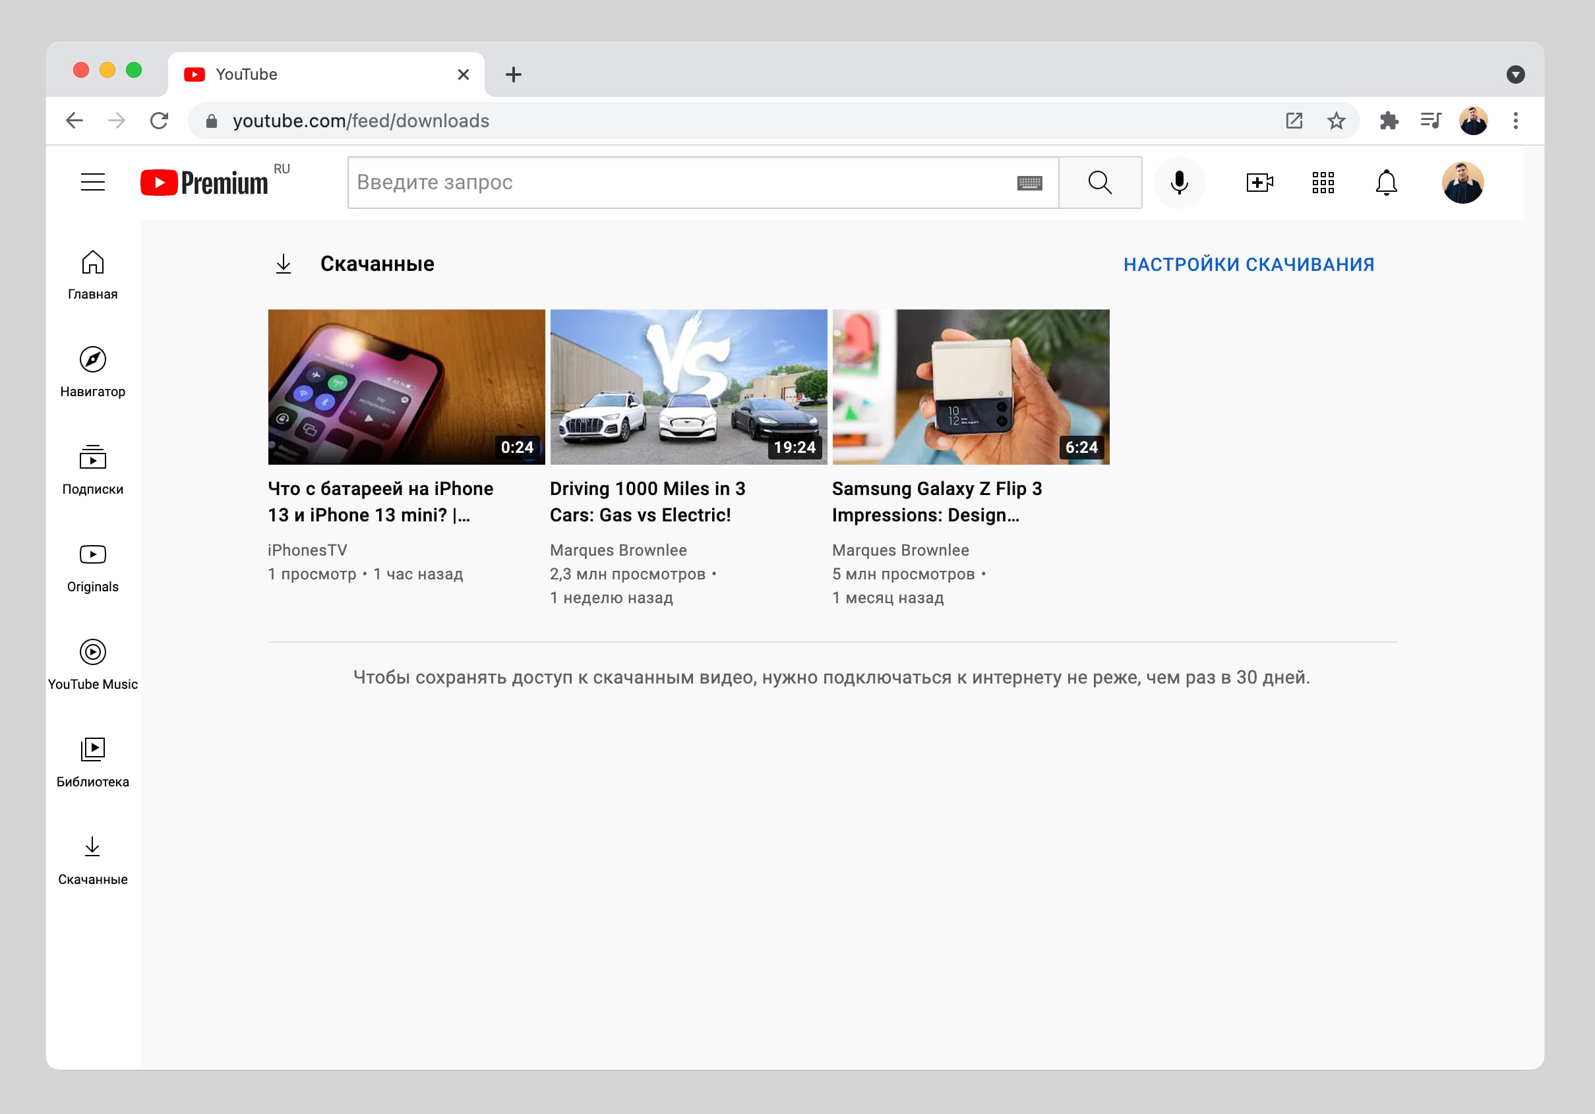Open Chrome media control icon
The image size is (1595, 1114).
click(x=1430, y=121)
